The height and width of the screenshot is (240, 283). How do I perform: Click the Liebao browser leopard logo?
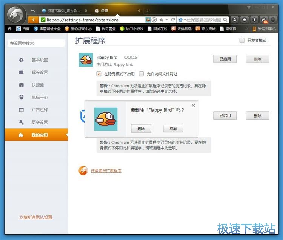pos(16,15)
